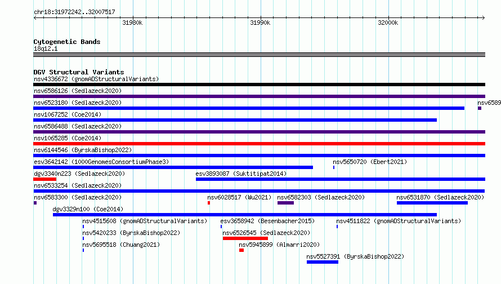Click the blue nsv6531870 variant bar
Viewport: 501px width, 284px height.
pos(432,203)
